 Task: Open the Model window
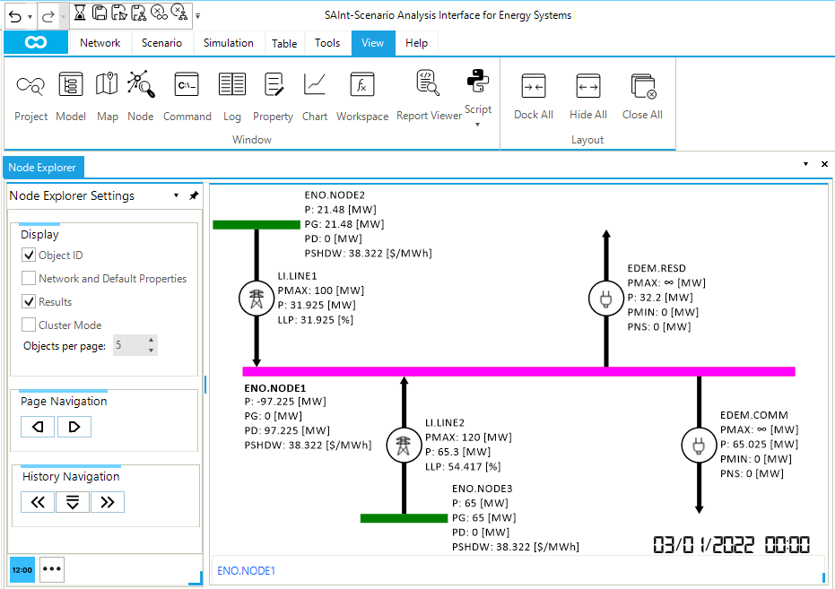point(71,96)
